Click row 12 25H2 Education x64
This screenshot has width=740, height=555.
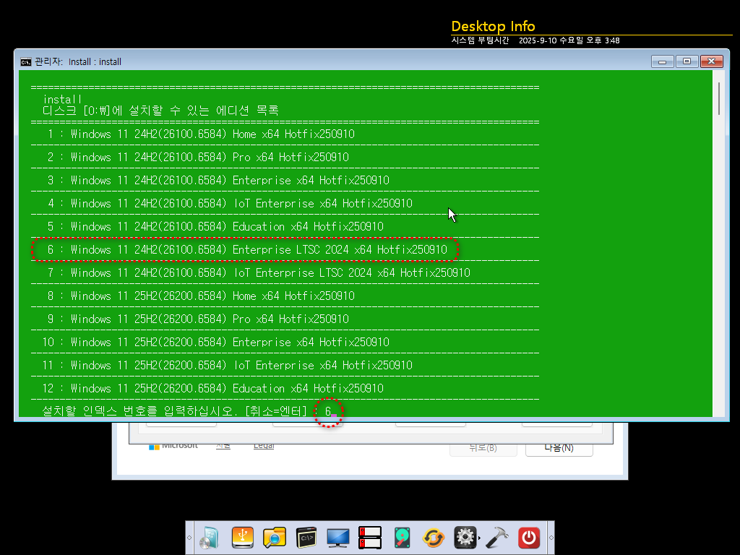coord(213,388)
